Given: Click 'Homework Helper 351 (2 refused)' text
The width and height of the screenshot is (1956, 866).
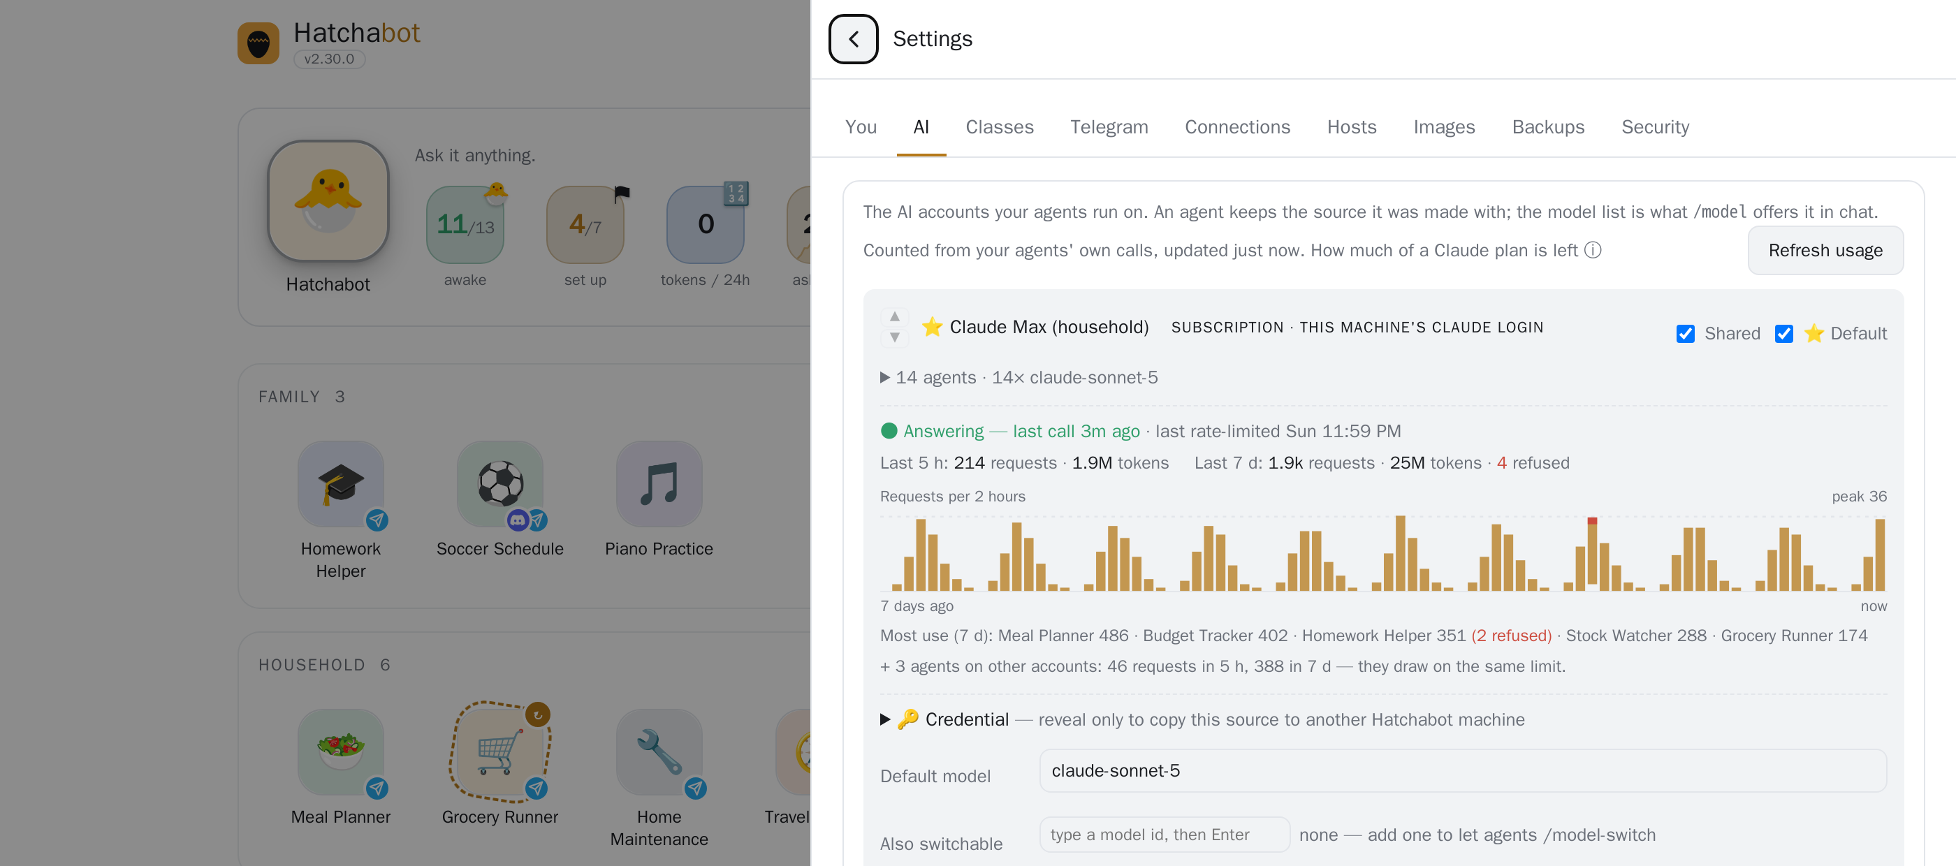Looking at the screenshot, I should pos(1426,636).
